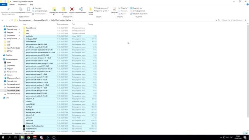Click the vertical scrollbar of file list
The image size is (249, 140).
point(248,72)
